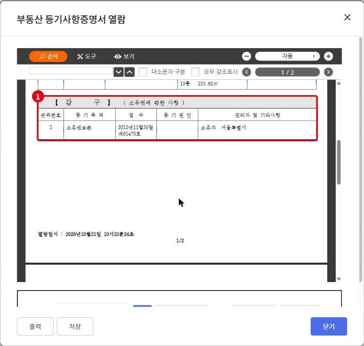Close the dialog with X icon
Image resolution: width=364 pixels, height=346 pixels.
point(347,17)
